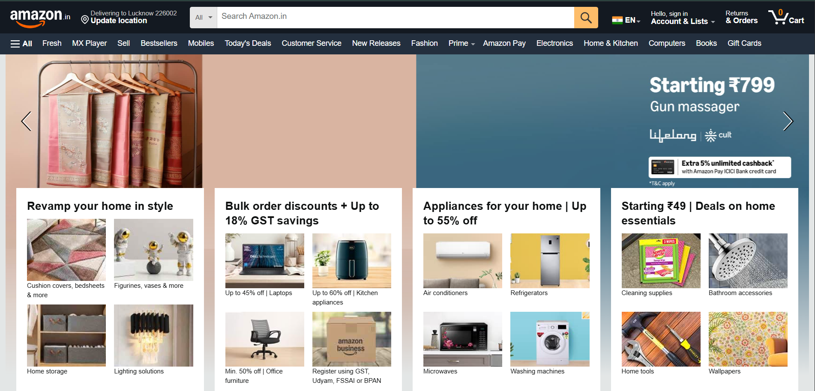Image resolution: width=815 pixels, height=391 pixels.
Task: Expand the All search category dropdown
Action: pyautogui.click(x=204, y=18)
